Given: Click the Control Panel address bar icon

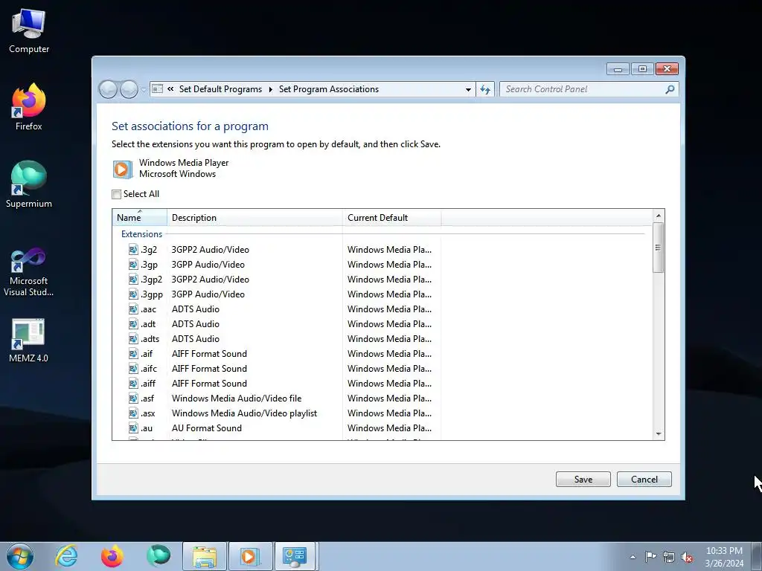Looking at the screenshot, I should (158, 89).
